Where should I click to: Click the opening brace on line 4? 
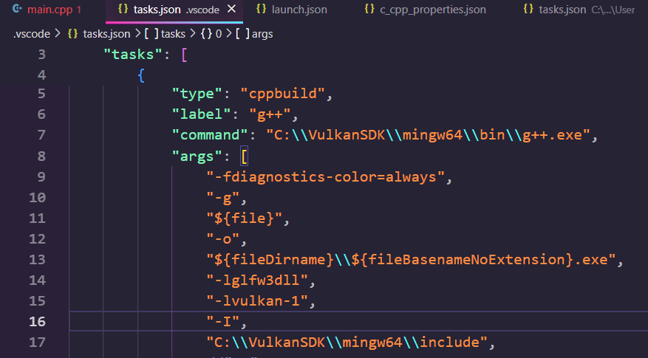coord(141,75)
